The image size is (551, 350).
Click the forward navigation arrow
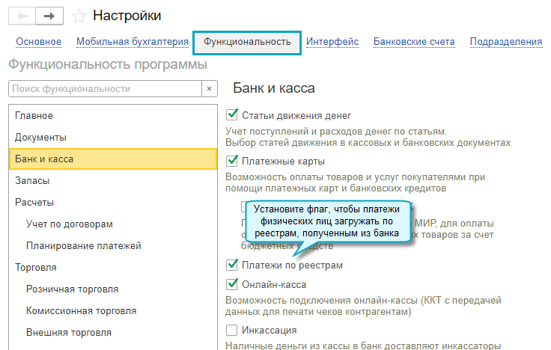[49, 16]
